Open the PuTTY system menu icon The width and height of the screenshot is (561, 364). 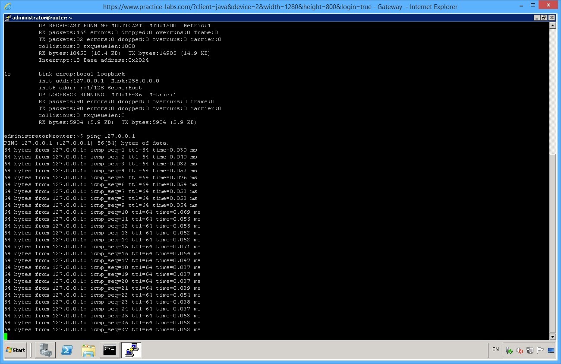pyautogui.click(x=8, y=17)
